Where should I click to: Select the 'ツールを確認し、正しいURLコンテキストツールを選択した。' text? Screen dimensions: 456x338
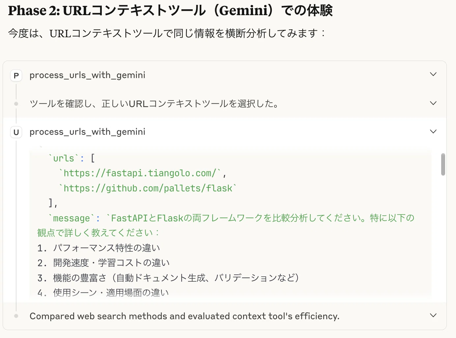click(154, 104)
